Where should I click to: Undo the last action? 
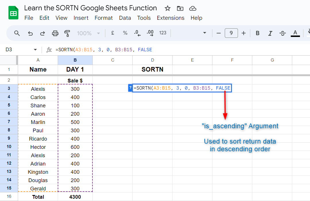(30, 33)
